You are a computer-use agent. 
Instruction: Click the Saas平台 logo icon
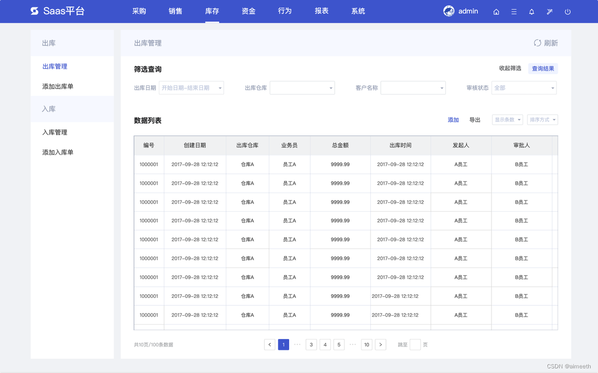click(x=35, y=11)
